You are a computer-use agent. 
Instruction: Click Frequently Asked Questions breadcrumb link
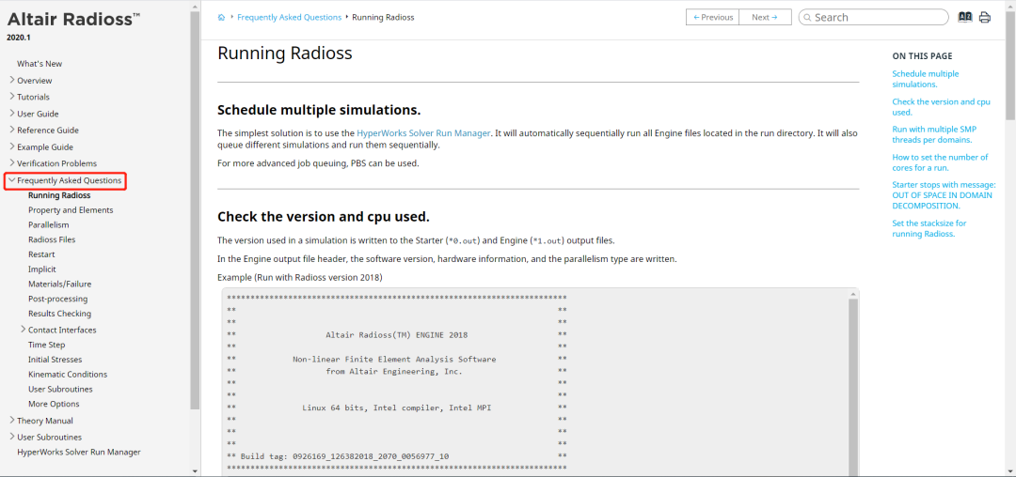click(289, 18)
